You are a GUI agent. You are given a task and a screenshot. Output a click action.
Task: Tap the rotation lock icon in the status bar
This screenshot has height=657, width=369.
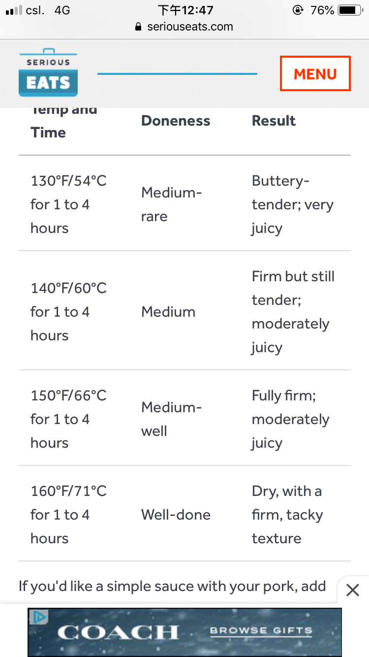pyautogui.click(x=298, y=10)
